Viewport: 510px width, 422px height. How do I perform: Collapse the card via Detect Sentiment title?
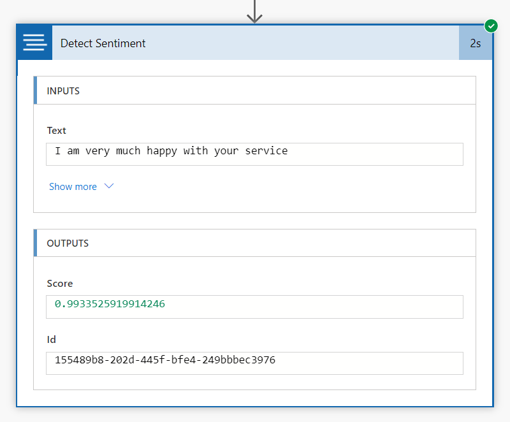[x=103, y=43]
